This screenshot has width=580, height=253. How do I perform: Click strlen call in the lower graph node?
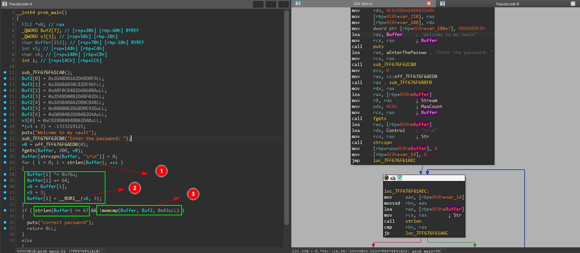click(x=413, y=221)
